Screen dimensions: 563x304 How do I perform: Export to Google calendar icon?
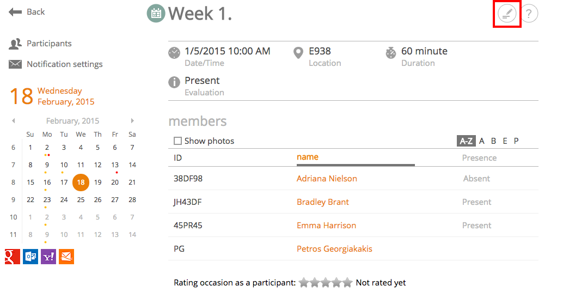[12, 257]
